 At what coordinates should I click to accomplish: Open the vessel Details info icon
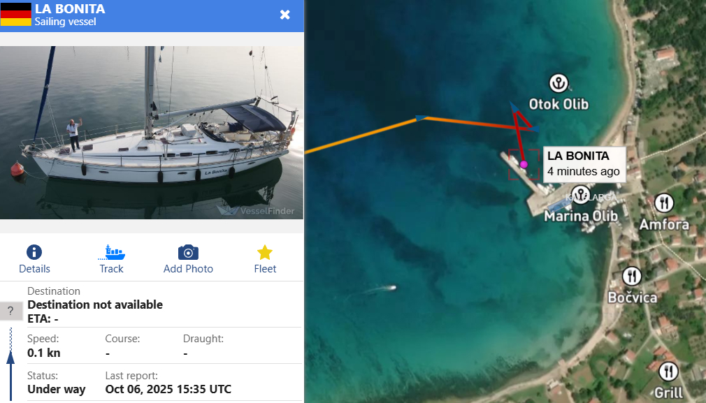34,252
